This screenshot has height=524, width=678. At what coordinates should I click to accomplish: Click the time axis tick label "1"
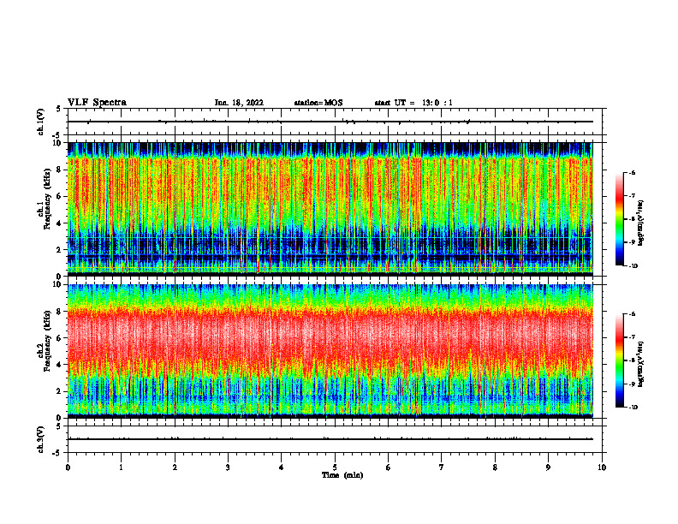[x=121, y=467]
